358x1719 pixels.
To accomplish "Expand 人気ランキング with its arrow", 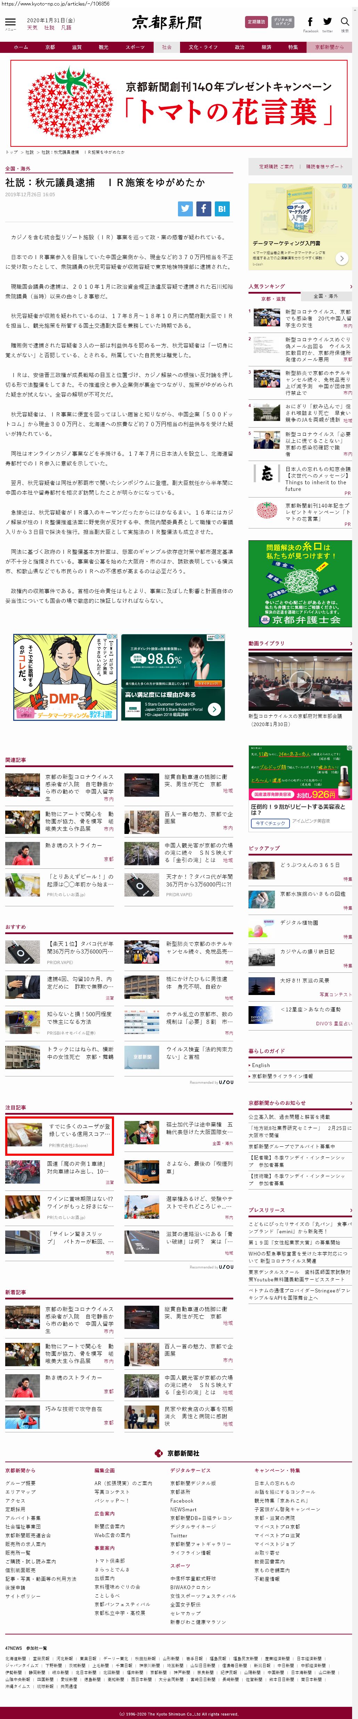I will [351, 286].
